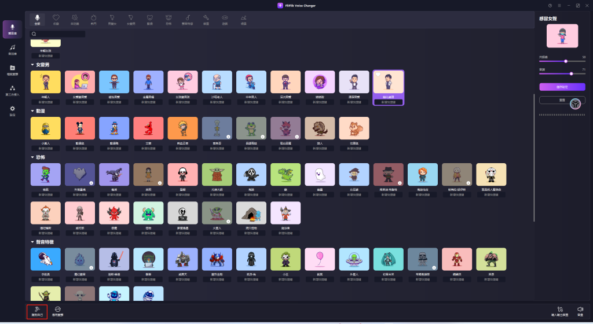
Task: Select the Joker voice thumbnail
Action: 285,259
